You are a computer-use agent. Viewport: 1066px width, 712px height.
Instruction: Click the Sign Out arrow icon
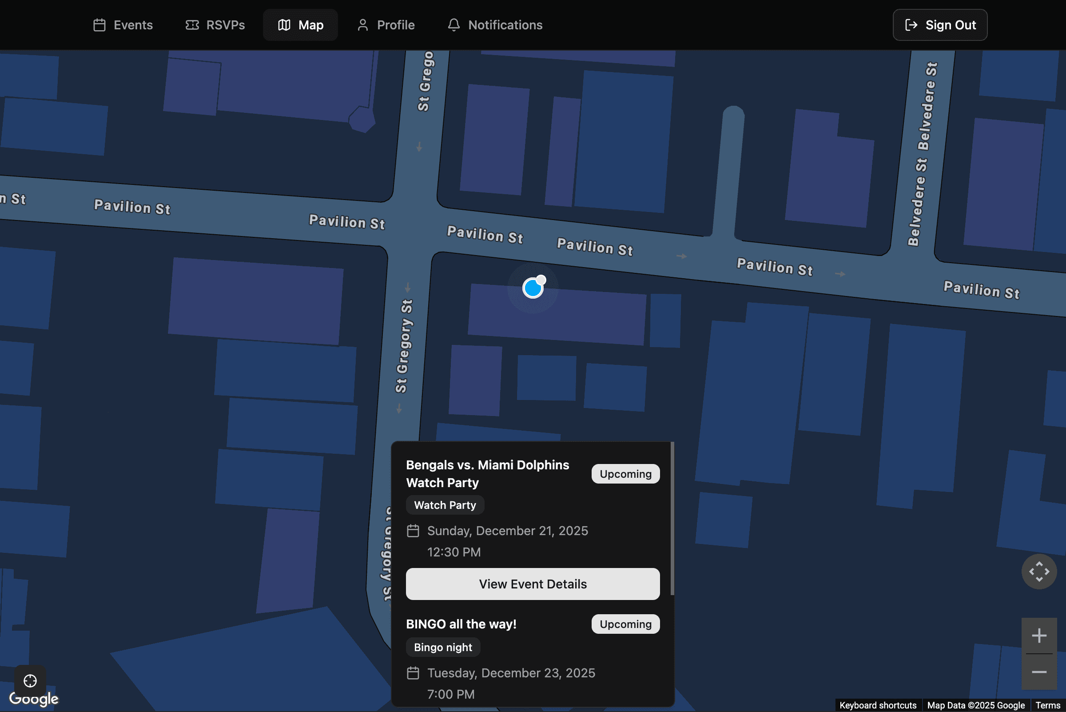[x=912, y=25]
